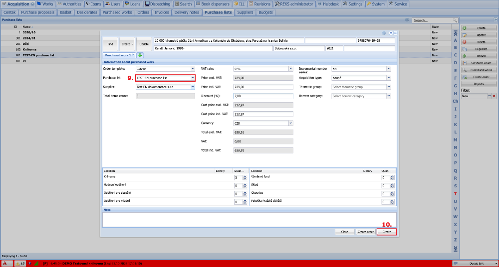Open the info icon next to the Search field
499x267 pixels.
(407, 20)
